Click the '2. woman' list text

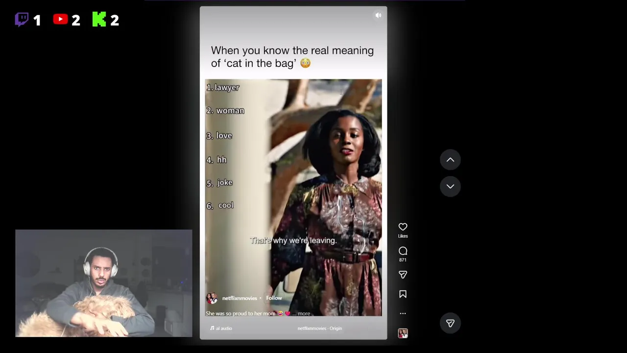tap(225, 111)
